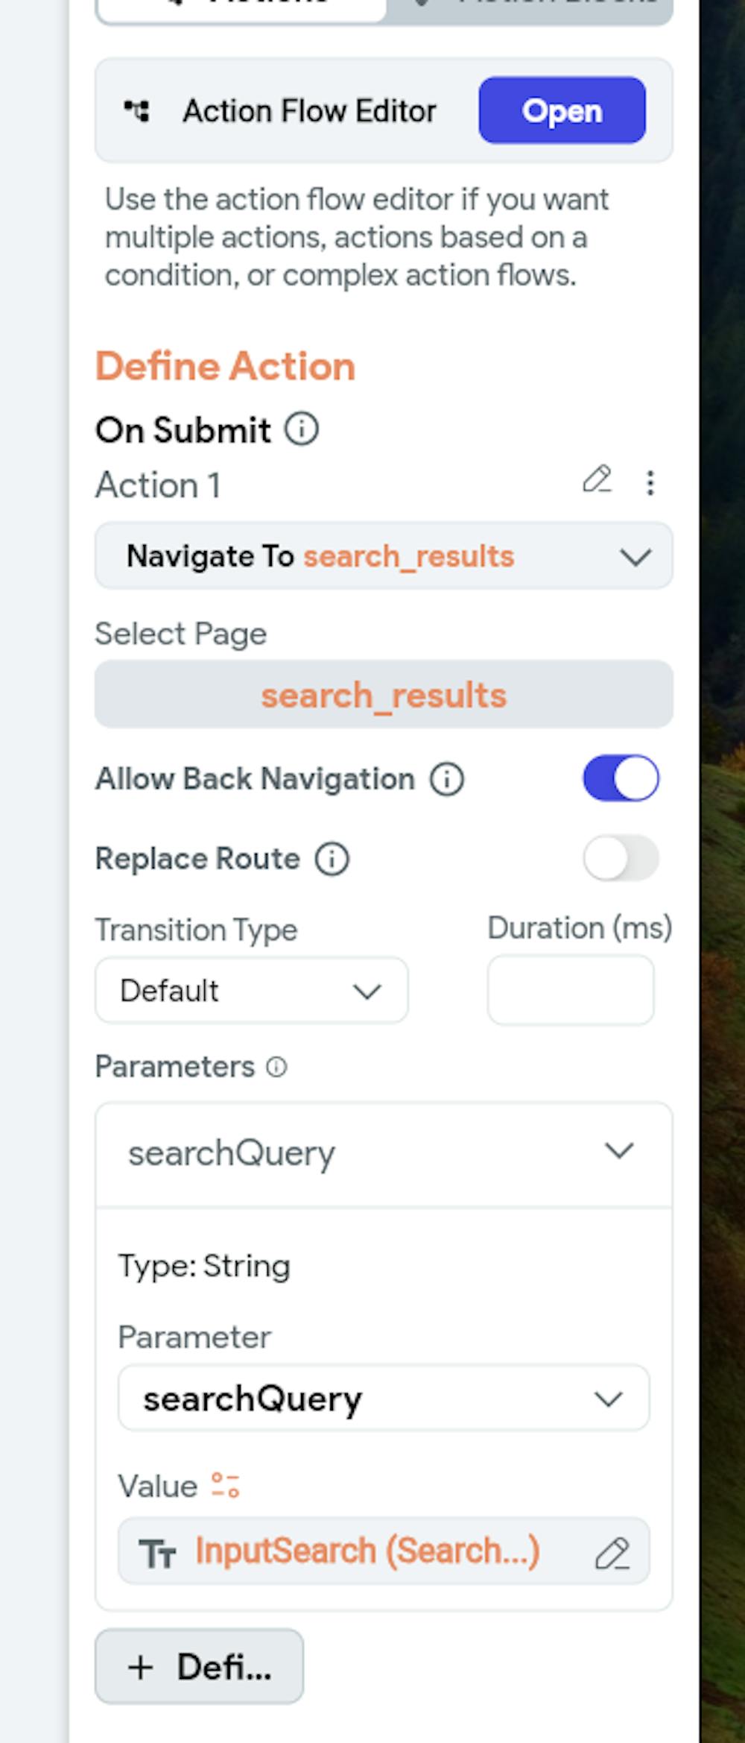The width and height of the screenshot is (745, 1743).
Task: Switch to the Actions tab
Action: point(242,7)
